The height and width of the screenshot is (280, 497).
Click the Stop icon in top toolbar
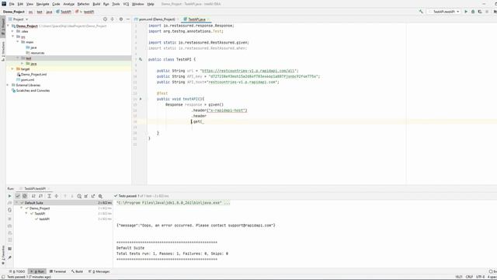click(x=487, y=12)
